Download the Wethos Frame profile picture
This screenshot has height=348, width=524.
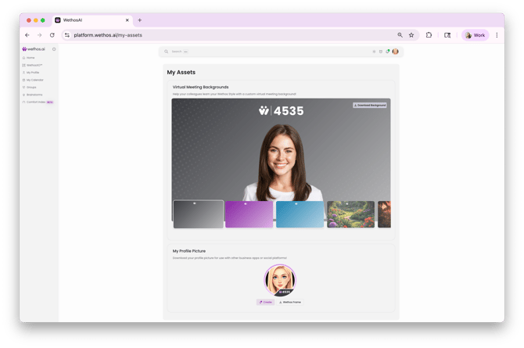point(290,302)
